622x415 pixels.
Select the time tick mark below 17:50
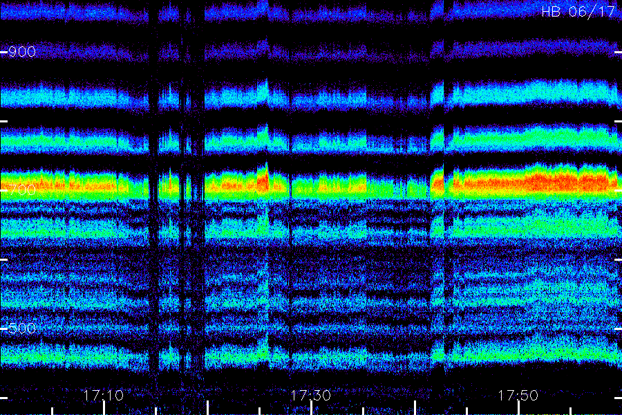pos(518,408)
